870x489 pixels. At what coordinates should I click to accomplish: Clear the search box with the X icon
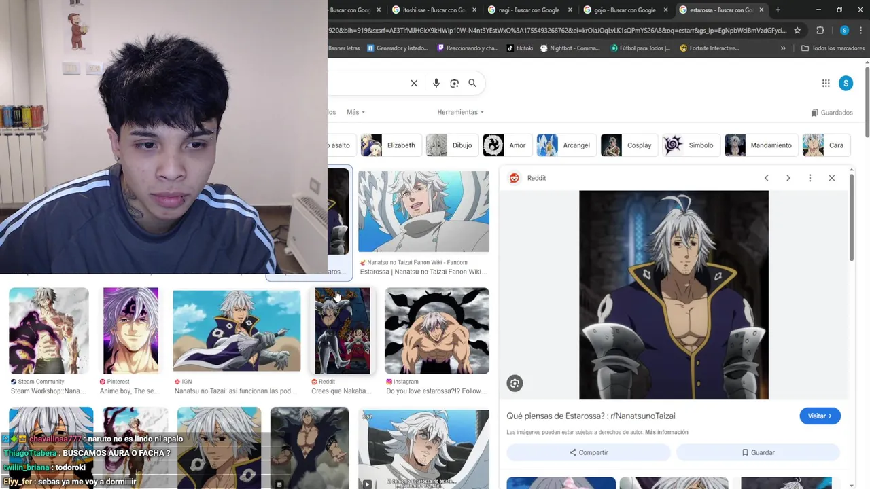pos(414,83)
